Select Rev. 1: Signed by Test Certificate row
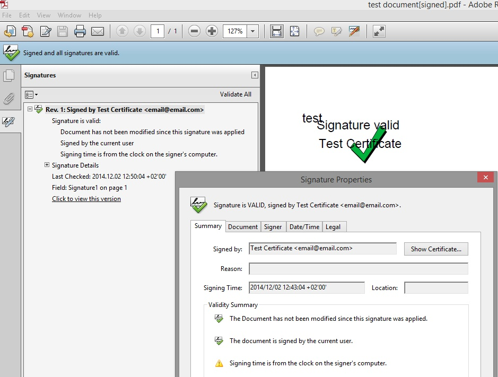 [x=125, y=110]
